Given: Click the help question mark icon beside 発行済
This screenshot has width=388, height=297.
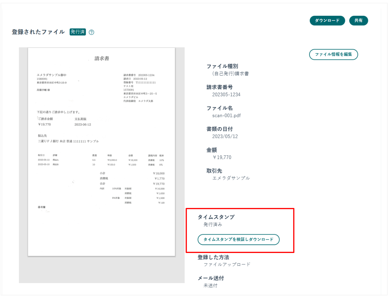Looking at the screenshot, I should pyautogui.click(x=92, y=32).
